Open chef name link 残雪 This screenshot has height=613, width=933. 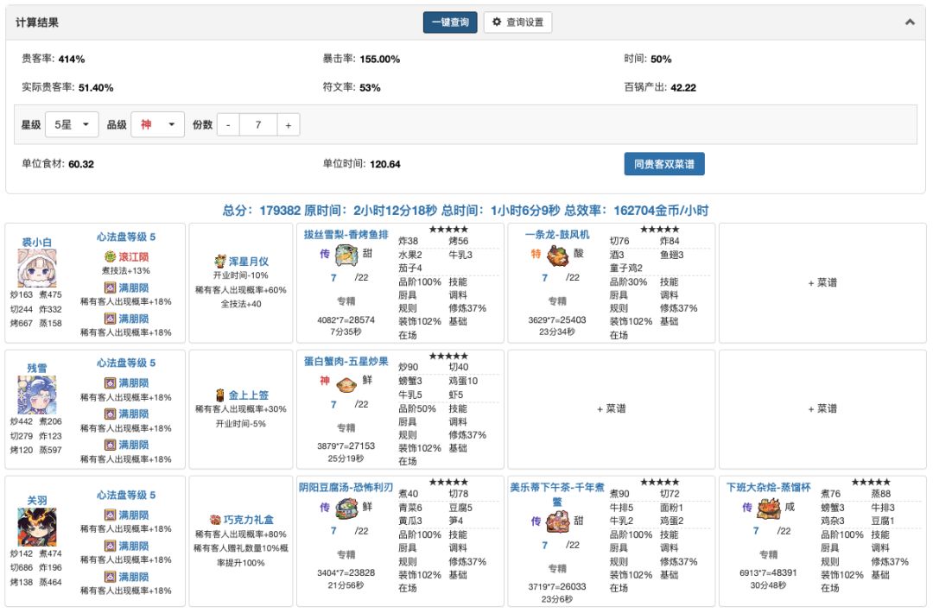point(37,368)
